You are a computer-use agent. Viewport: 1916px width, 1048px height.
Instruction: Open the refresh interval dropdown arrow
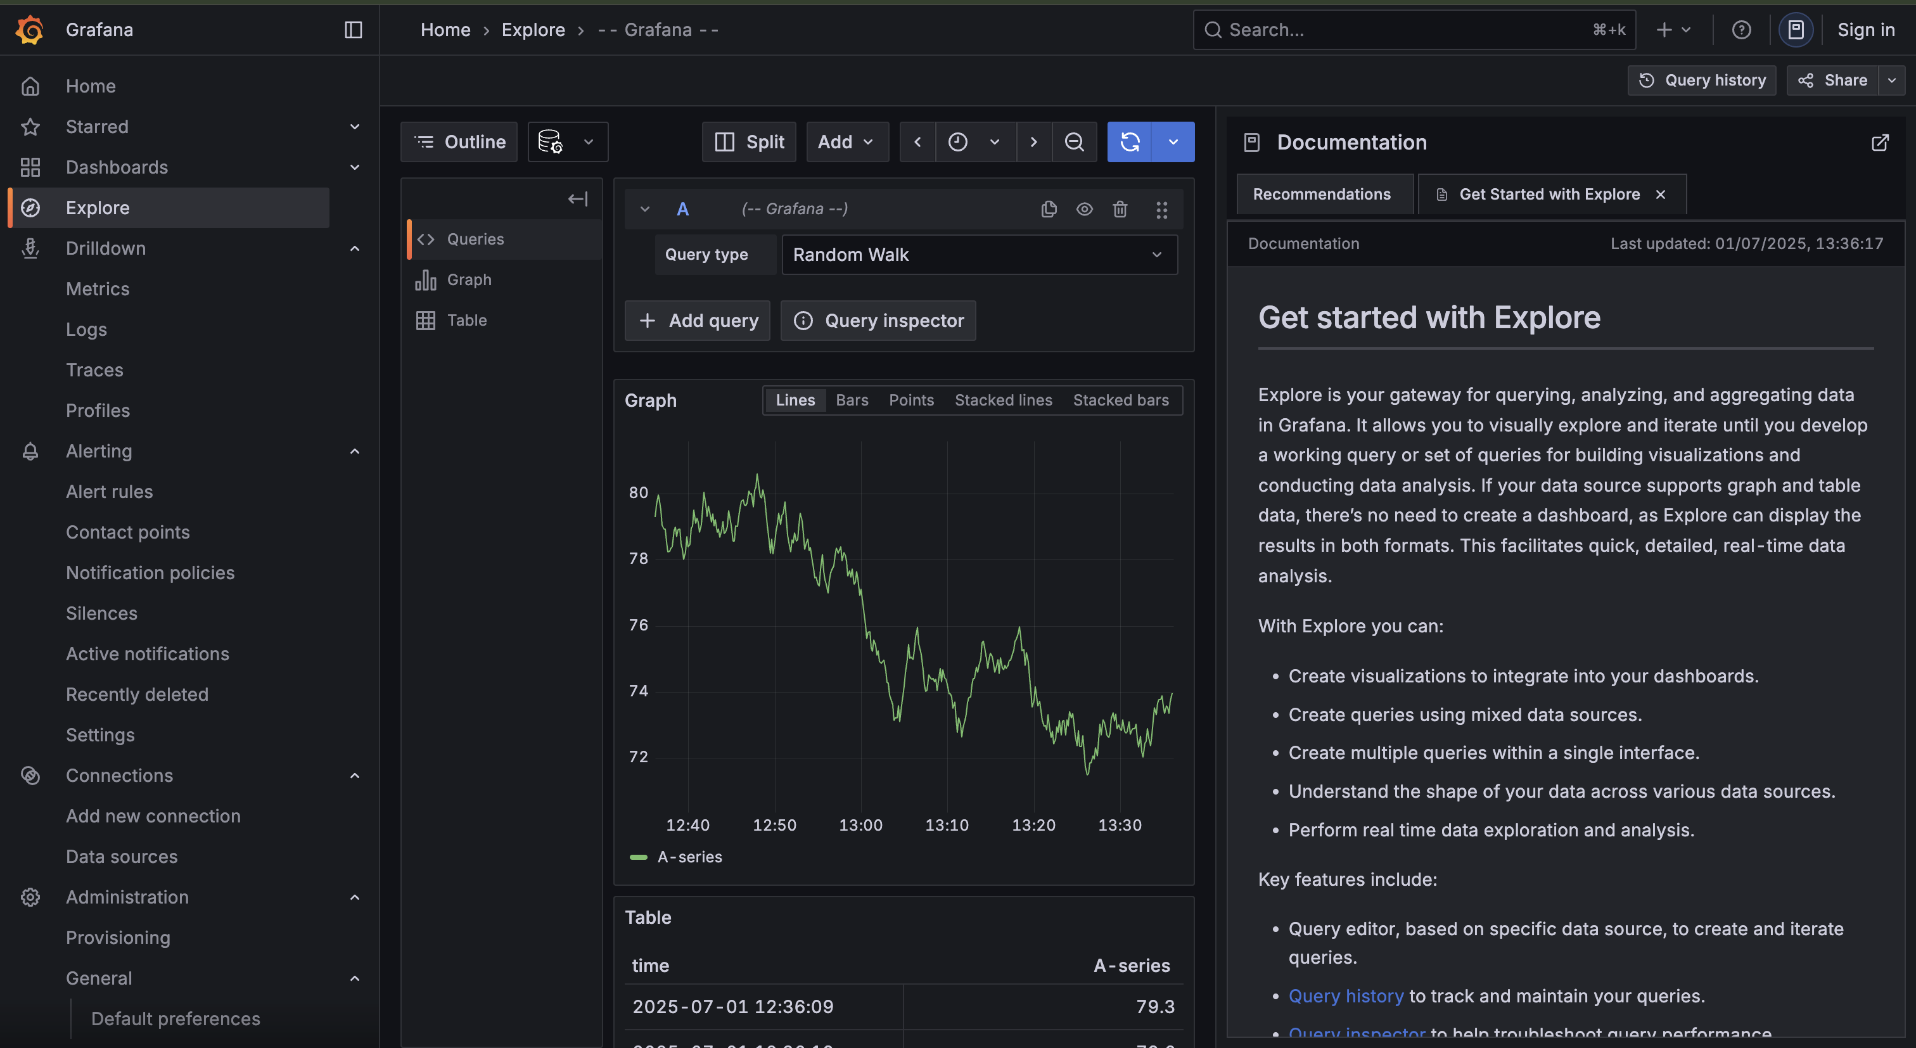point(1173,141)
